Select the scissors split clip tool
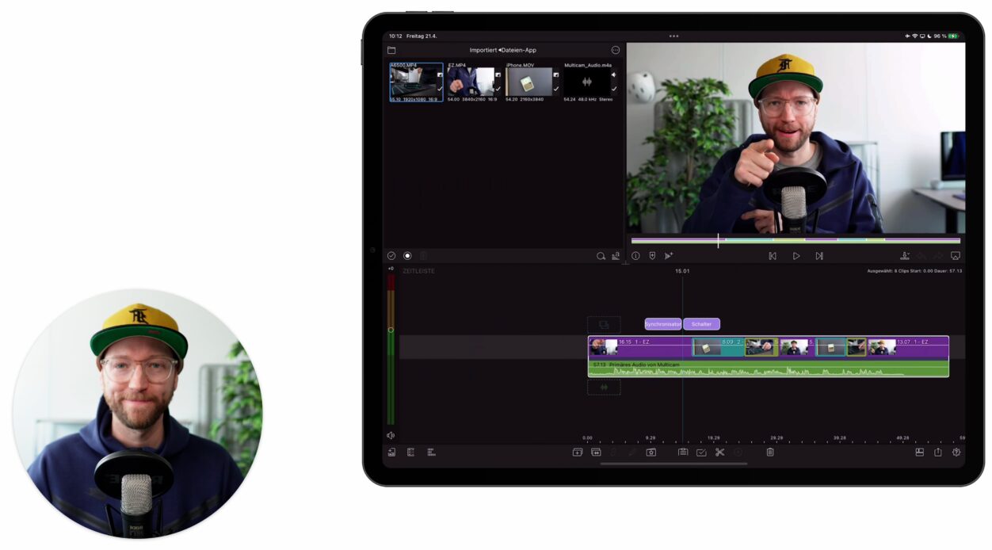The width and height of the screenshot is (992, 550). pyautogui.click(x=719, y=453)
